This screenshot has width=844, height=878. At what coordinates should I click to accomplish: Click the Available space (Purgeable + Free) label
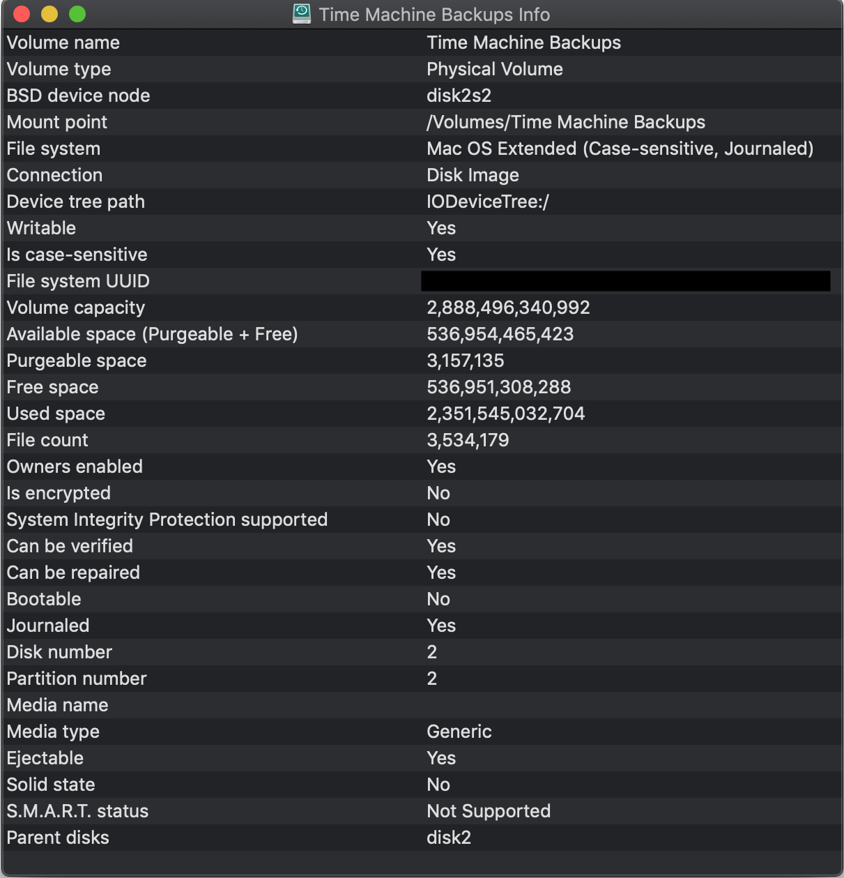[x=152, y=334]
